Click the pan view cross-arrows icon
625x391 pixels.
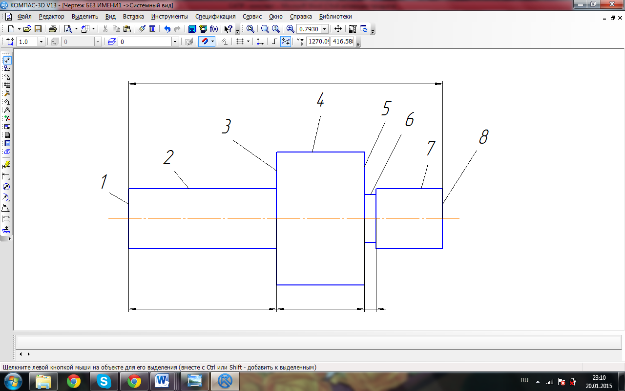coord(338,29)
